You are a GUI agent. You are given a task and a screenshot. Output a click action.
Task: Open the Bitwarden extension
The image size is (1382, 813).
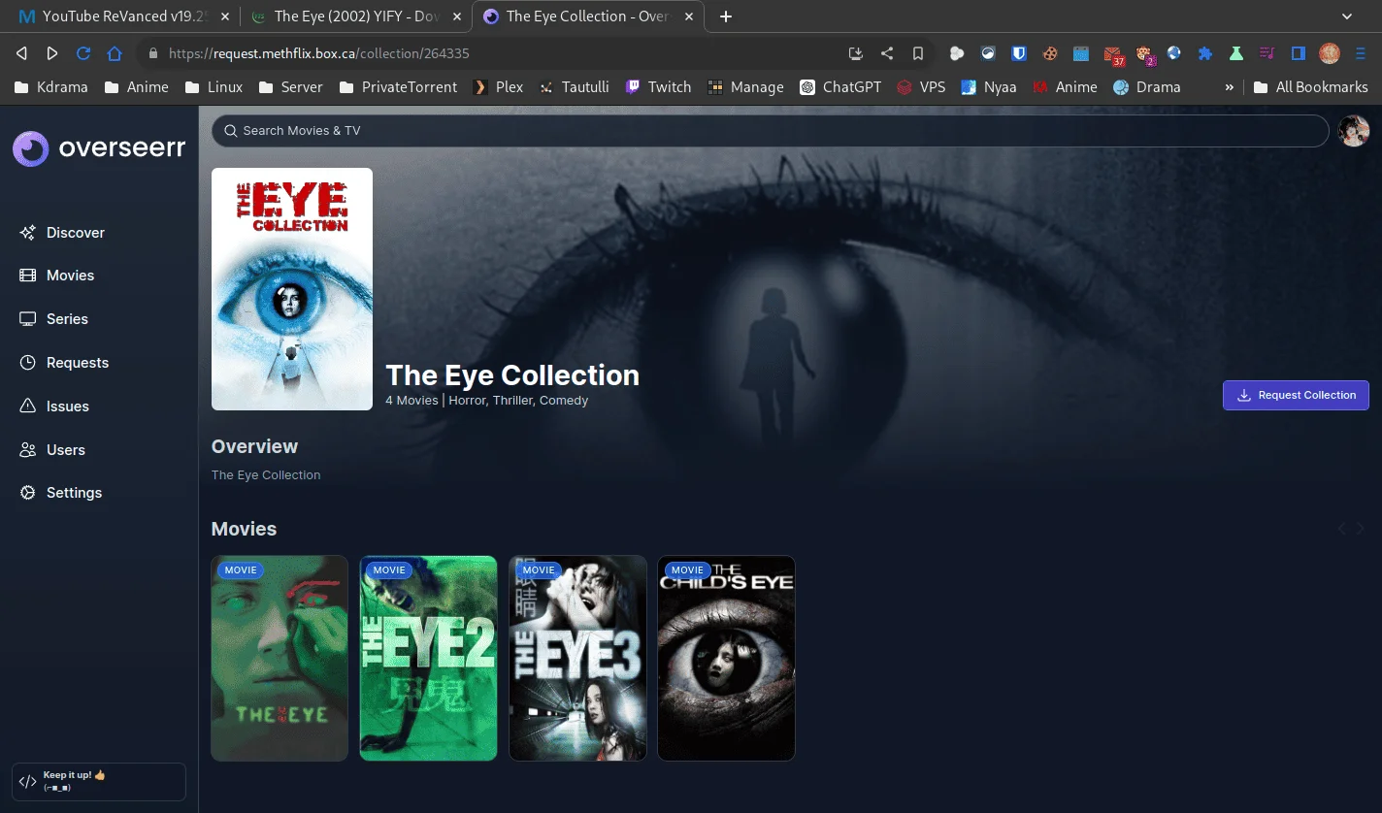1019,53
